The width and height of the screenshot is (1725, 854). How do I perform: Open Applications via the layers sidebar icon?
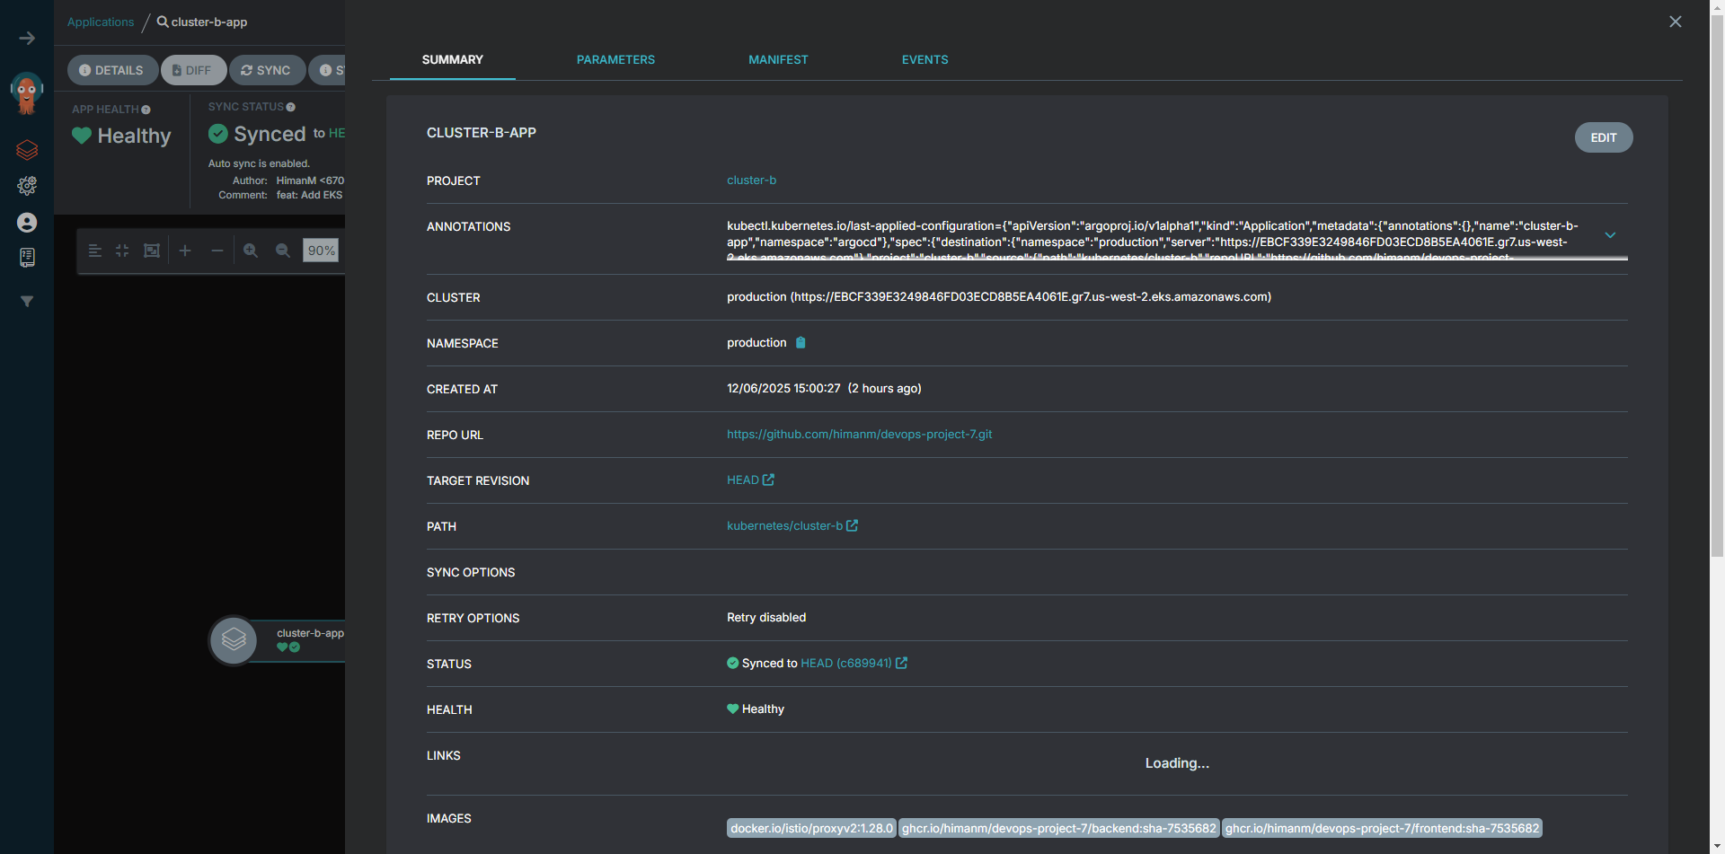27,150
